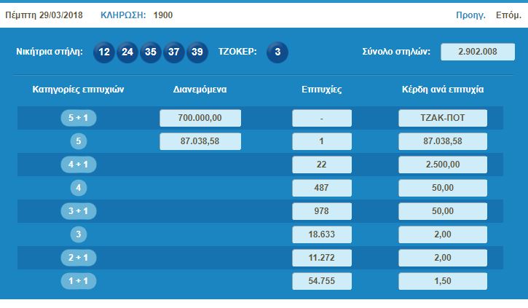
Task: Click the Κατηγορίες επιτυχιών column header
Action: 78,90
